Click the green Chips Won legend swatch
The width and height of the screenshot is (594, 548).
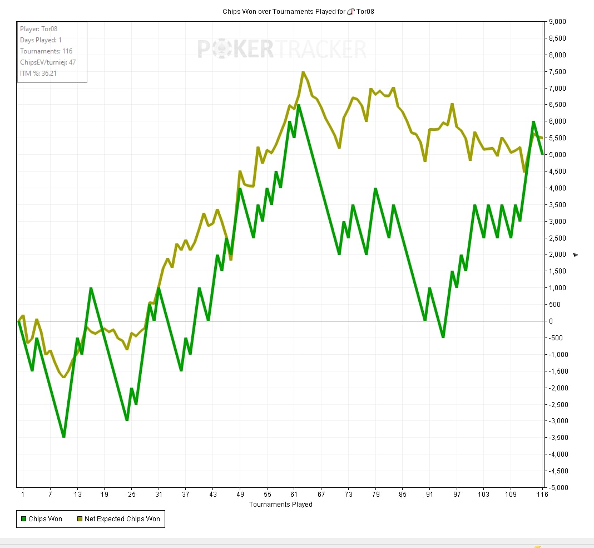click(23, 519)
